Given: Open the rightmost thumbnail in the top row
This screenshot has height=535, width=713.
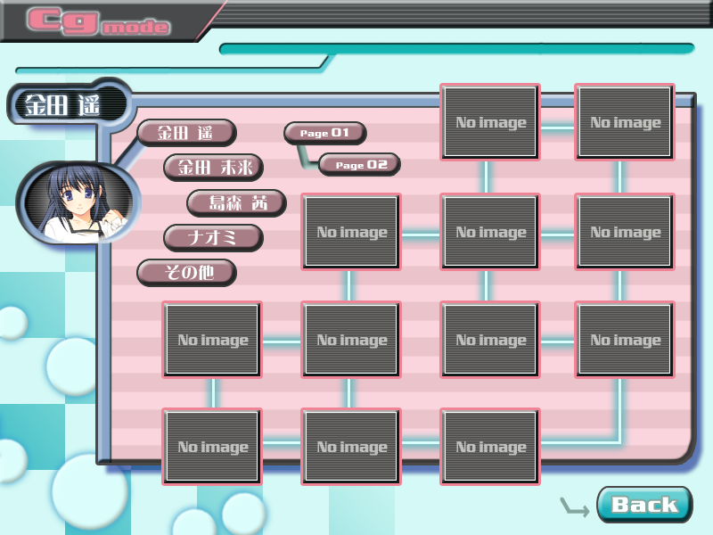Looking at the screenshot, I should pyautogui.click(x=625, y=122).
